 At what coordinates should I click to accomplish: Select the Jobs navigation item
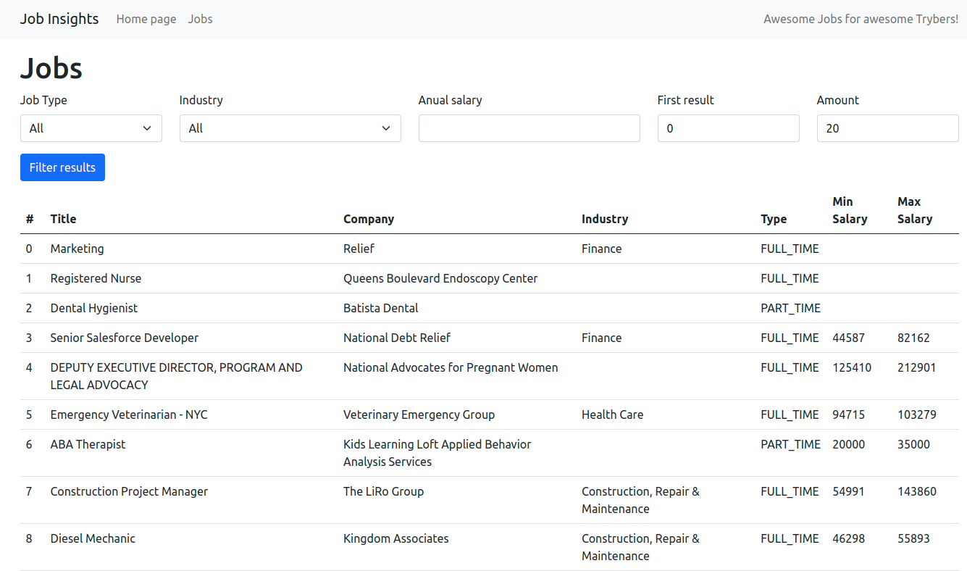pos(200,19)
